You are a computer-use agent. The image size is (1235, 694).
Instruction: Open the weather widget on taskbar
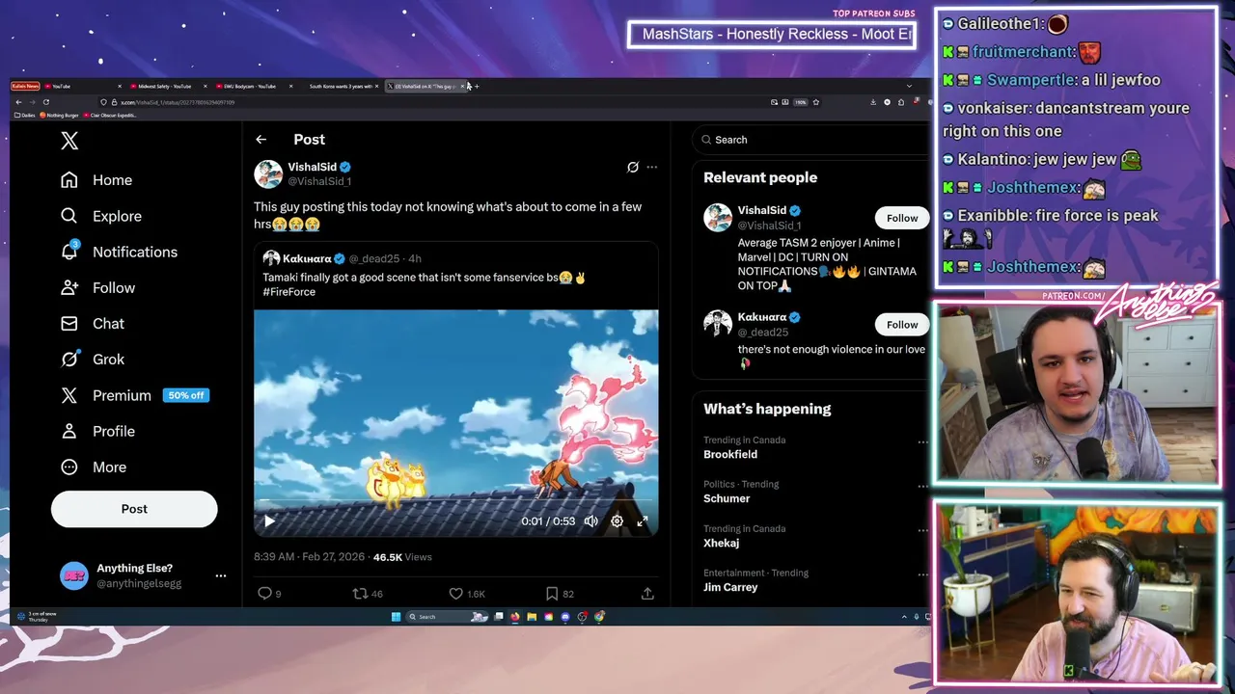pos(37,617)
